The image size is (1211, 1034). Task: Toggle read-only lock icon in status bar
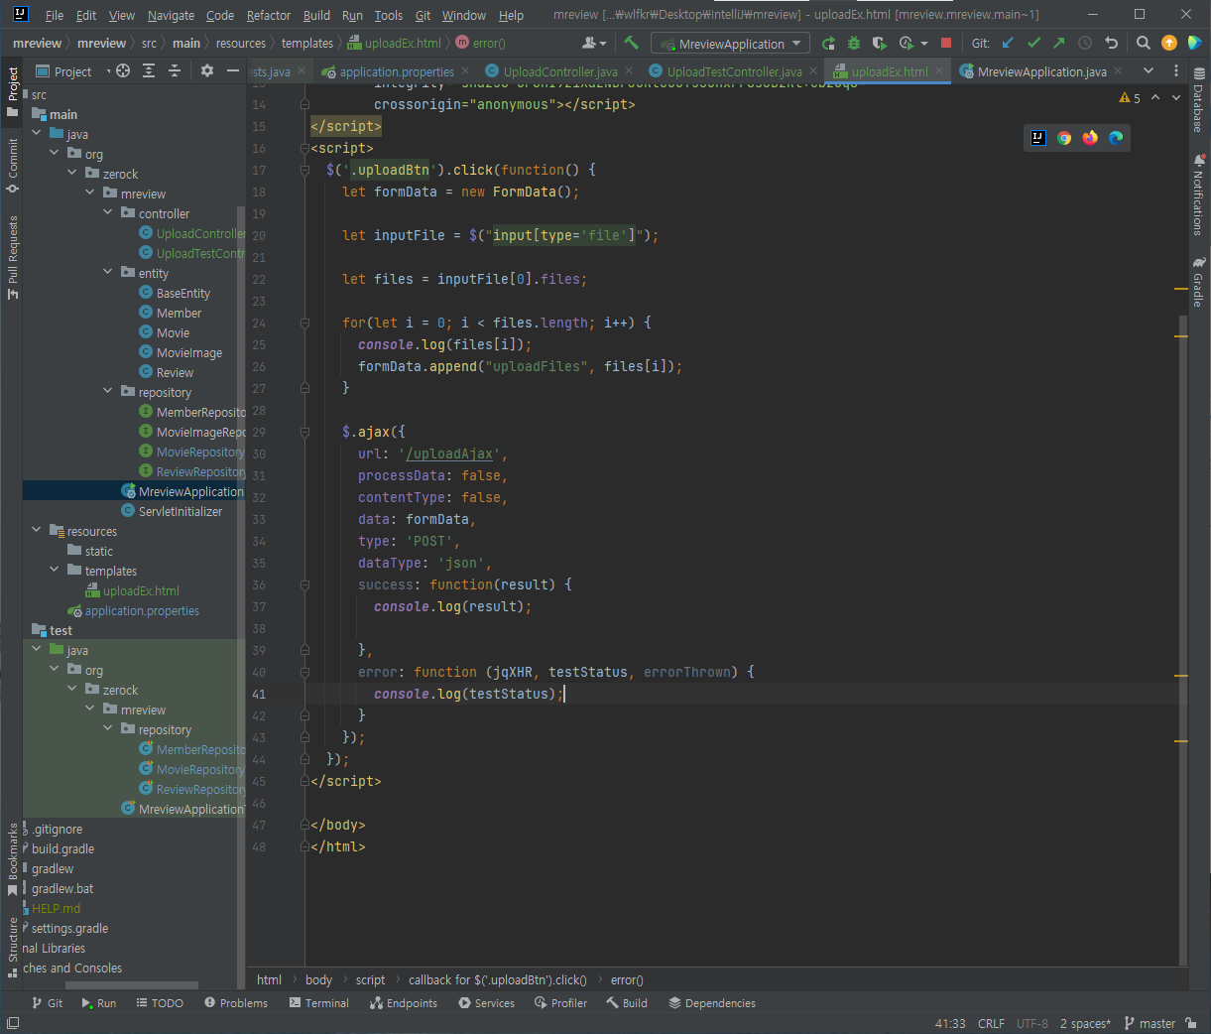pos(1191,1023)
